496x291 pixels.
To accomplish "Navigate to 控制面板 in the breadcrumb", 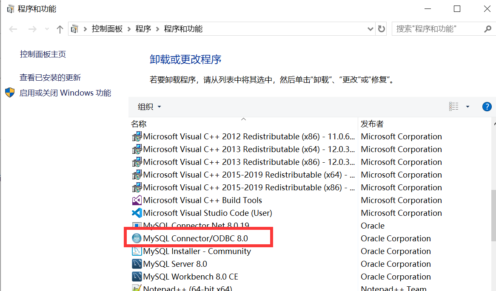I will pos(107,29).
